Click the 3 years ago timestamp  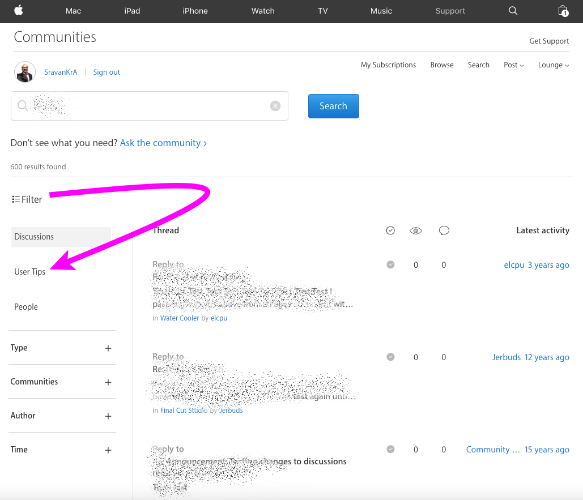pos(548,265)
